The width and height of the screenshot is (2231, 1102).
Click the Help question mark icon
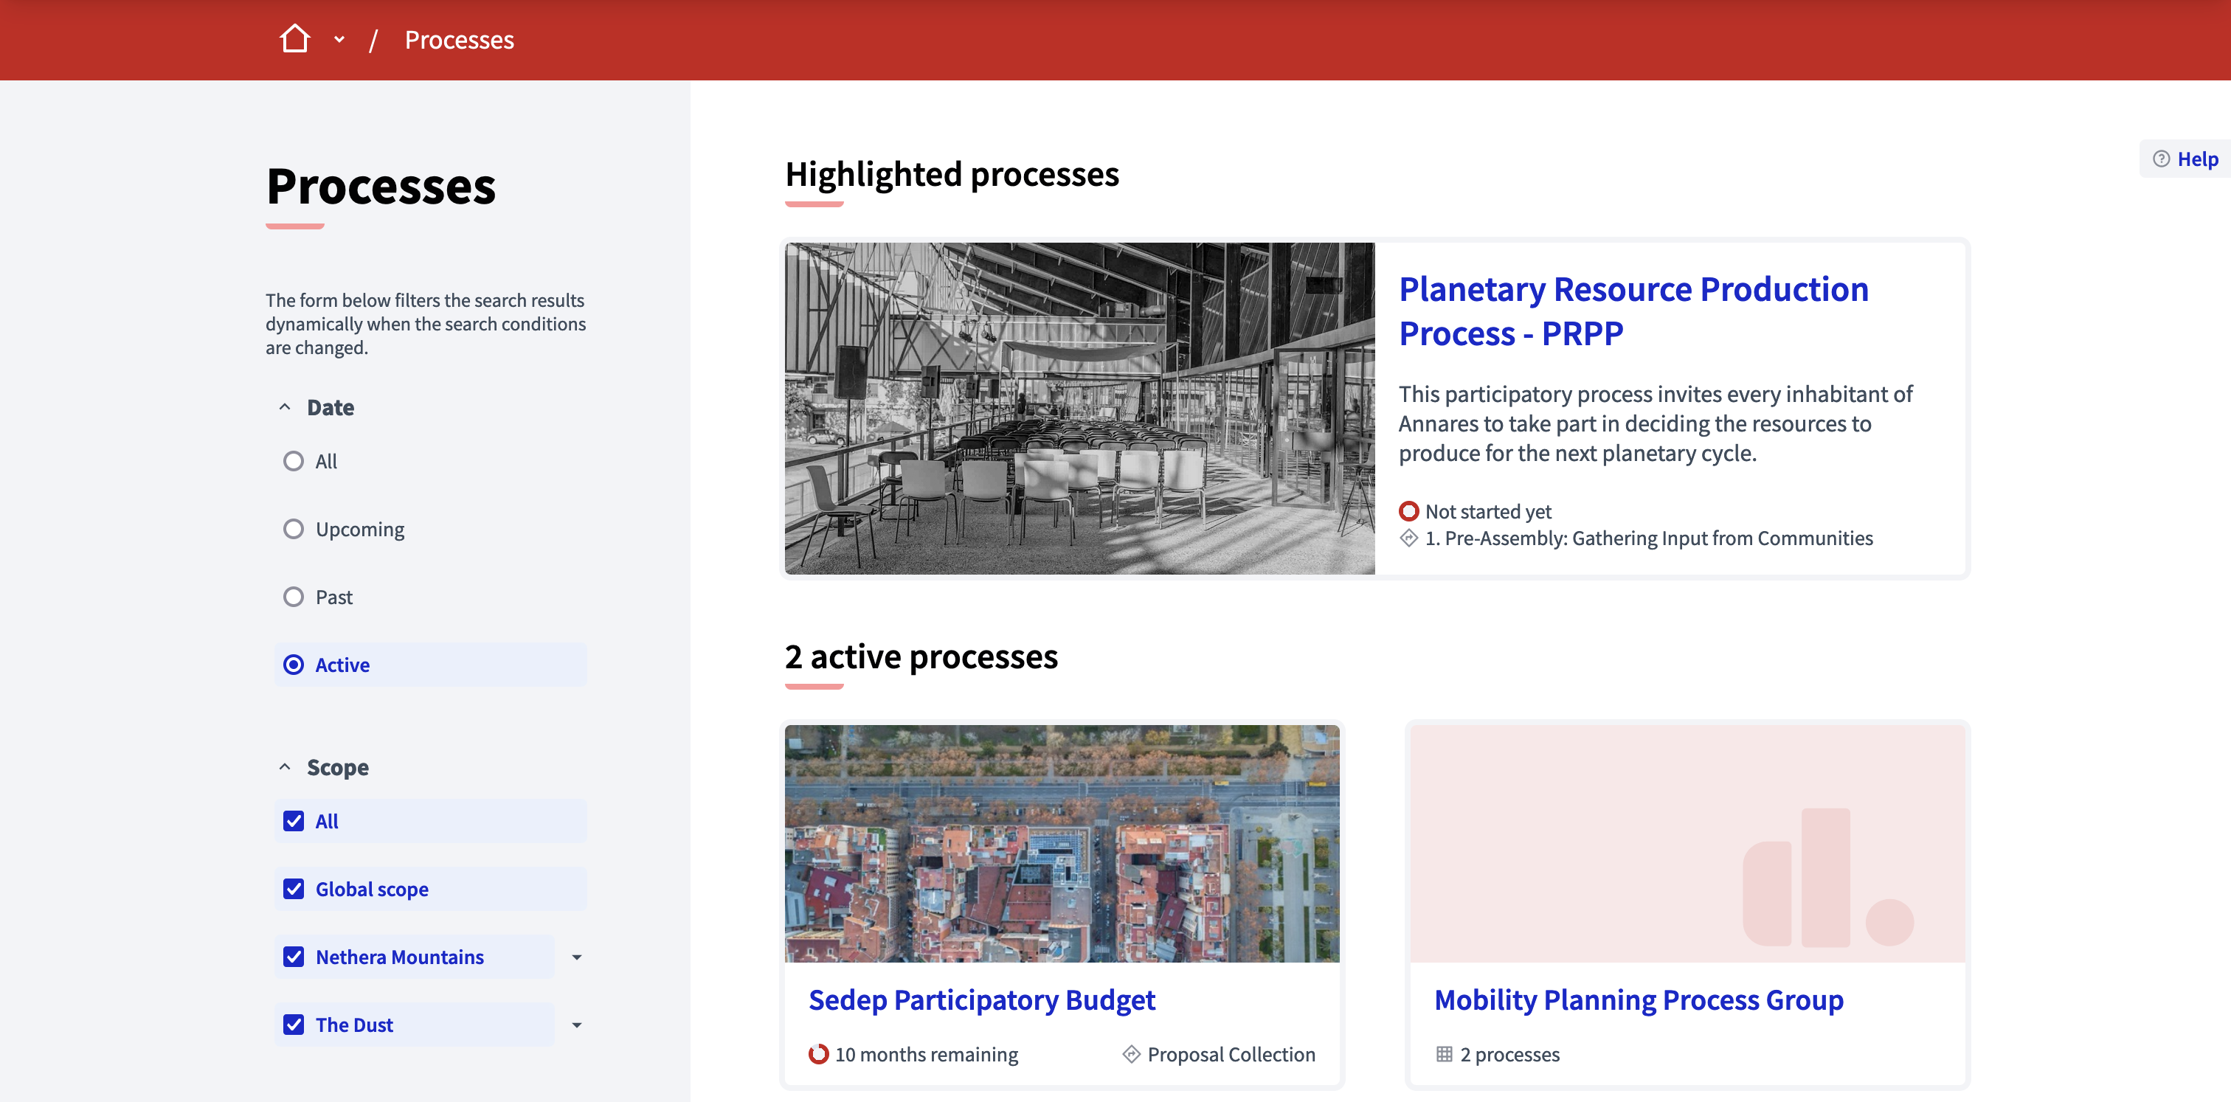pyautogui.click(x=2161, y=159)
